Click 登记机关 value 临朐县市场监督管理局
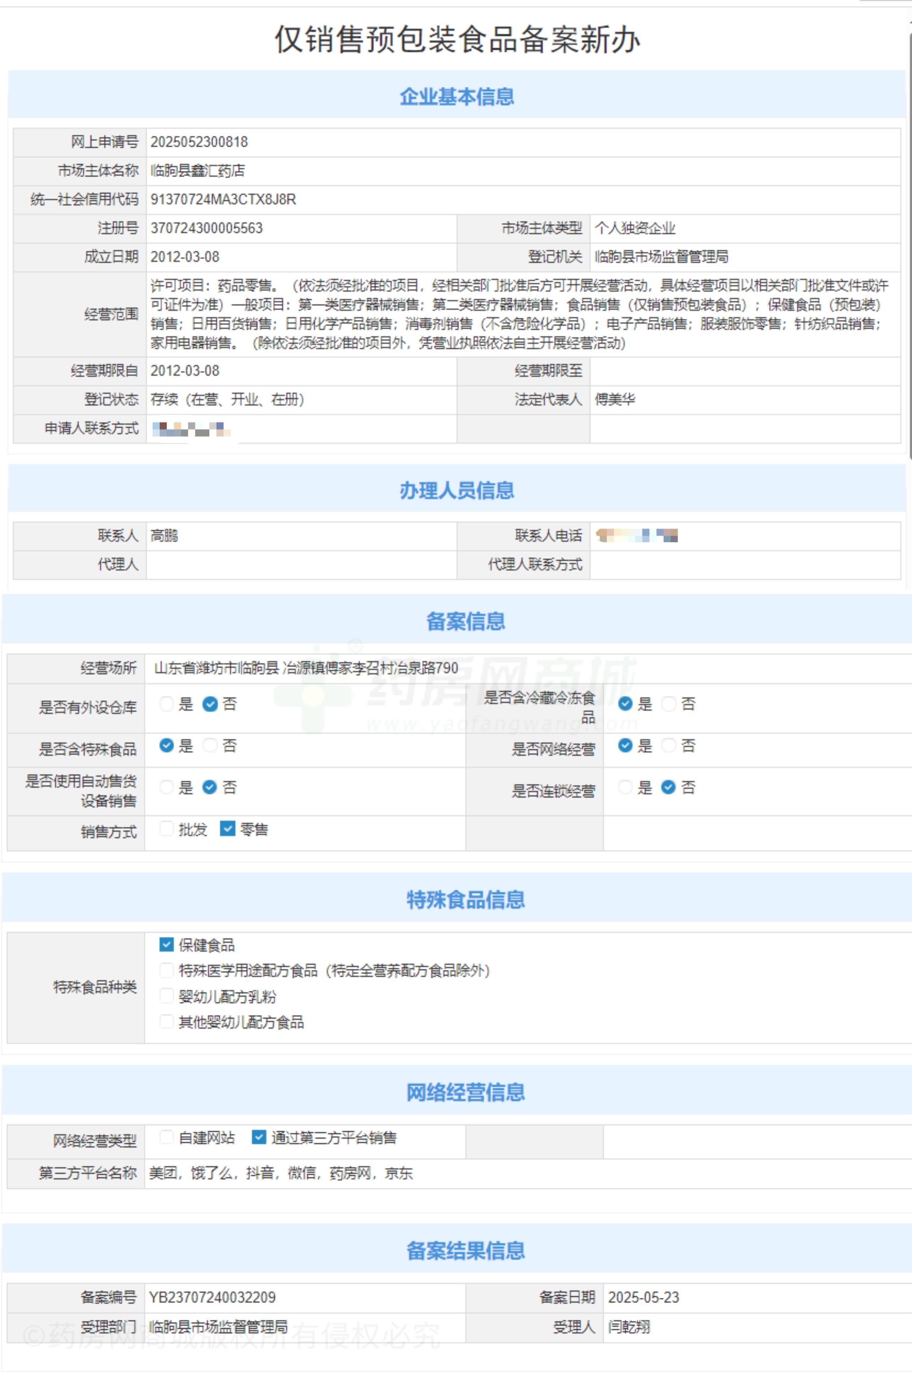Image resolution: width=912 pixels, height=1373 pixels. tap(661, 257)
